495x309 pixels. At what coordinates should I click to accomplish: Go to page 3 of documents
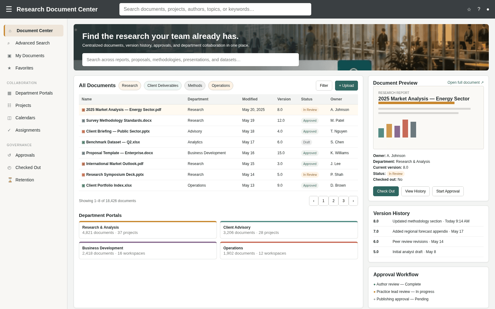tap(343, 201)
